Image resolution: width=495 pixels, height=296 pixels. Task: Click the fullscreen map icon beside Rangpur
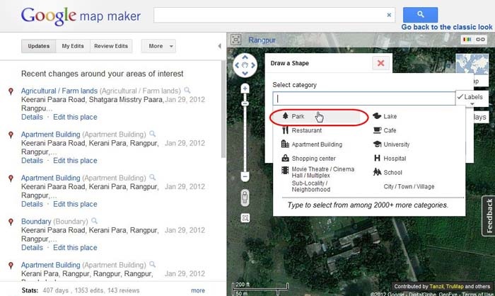coord(235,40)
